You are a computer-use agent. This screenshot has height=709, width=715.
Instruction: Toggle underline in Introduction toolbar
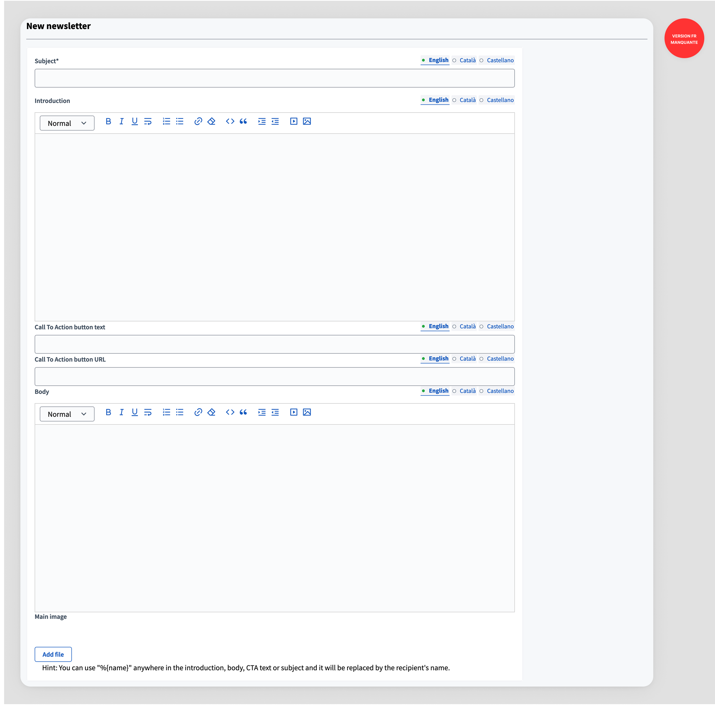coord(135,121)
